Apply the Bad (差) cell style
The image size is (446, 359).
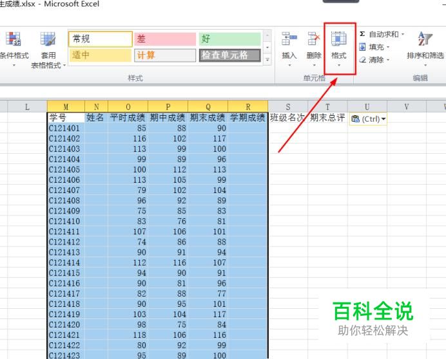pyautogui.click(x=165, y=39)
